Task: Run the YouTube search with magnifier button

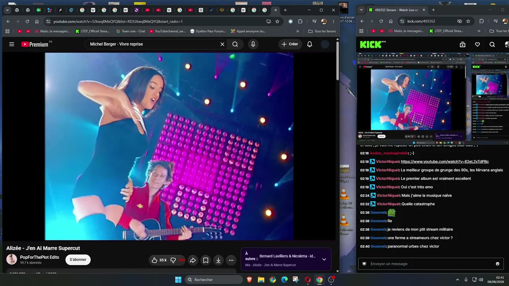Action: pyautogui.click(x=235, y=44)
